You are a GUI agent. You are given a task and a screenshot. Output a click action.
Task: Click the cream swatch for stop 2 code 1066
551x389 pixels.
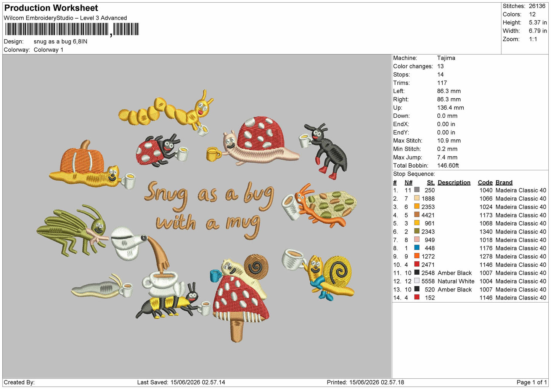coord(417,199)
